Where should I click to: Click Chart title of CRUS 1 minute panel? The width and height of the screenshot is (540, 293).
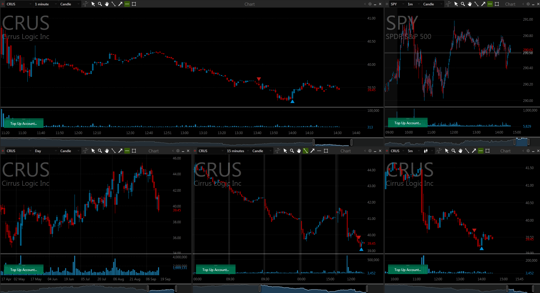[249, 4]
